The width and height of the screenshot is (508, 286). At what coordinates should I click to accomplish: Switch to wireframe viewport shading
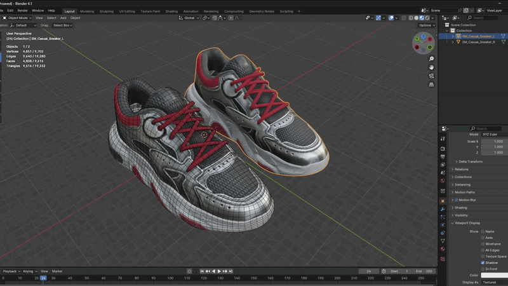click(x=411, y=18)
